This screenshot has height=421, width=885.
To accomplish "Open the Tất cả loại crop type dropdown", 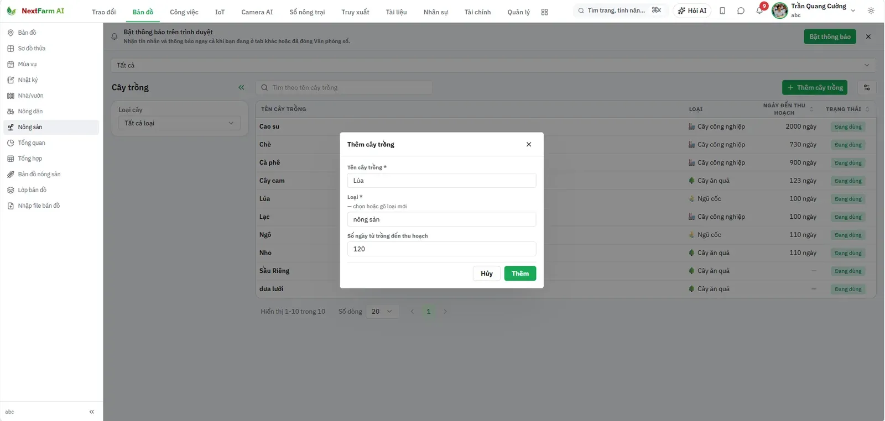I will pyautogui.click(x=179, y=123).
